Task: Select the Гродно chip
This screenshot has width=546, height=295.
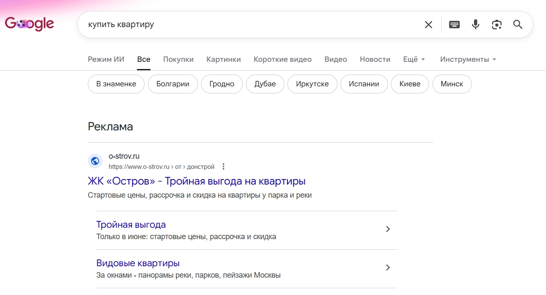Action: (222, 84)
